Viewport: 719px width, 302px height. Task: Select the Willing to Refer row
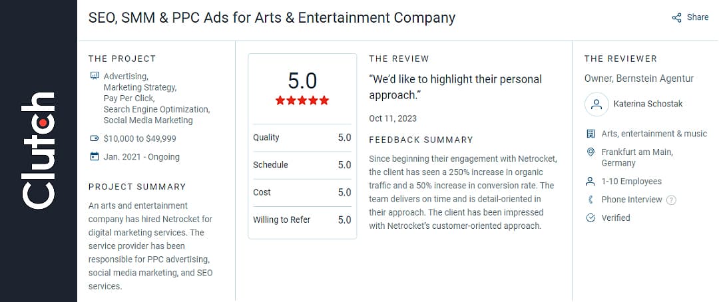click(302, 220)
